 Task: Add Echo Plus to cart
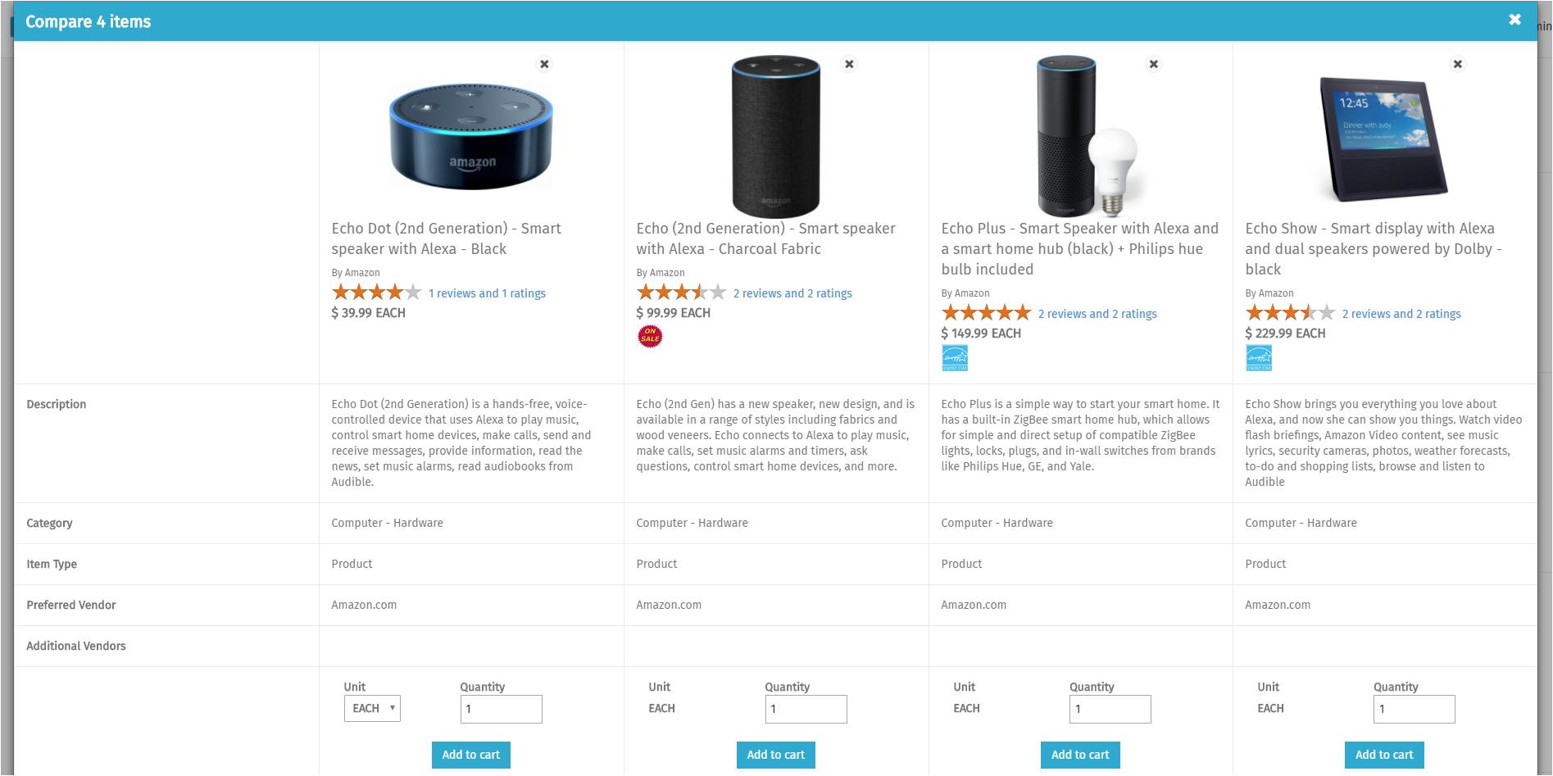pyautogui.click(x=1079, y=755)
